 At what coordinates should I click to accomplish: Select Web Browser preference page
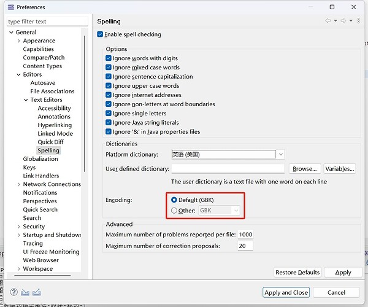click(x=41, y=260)
